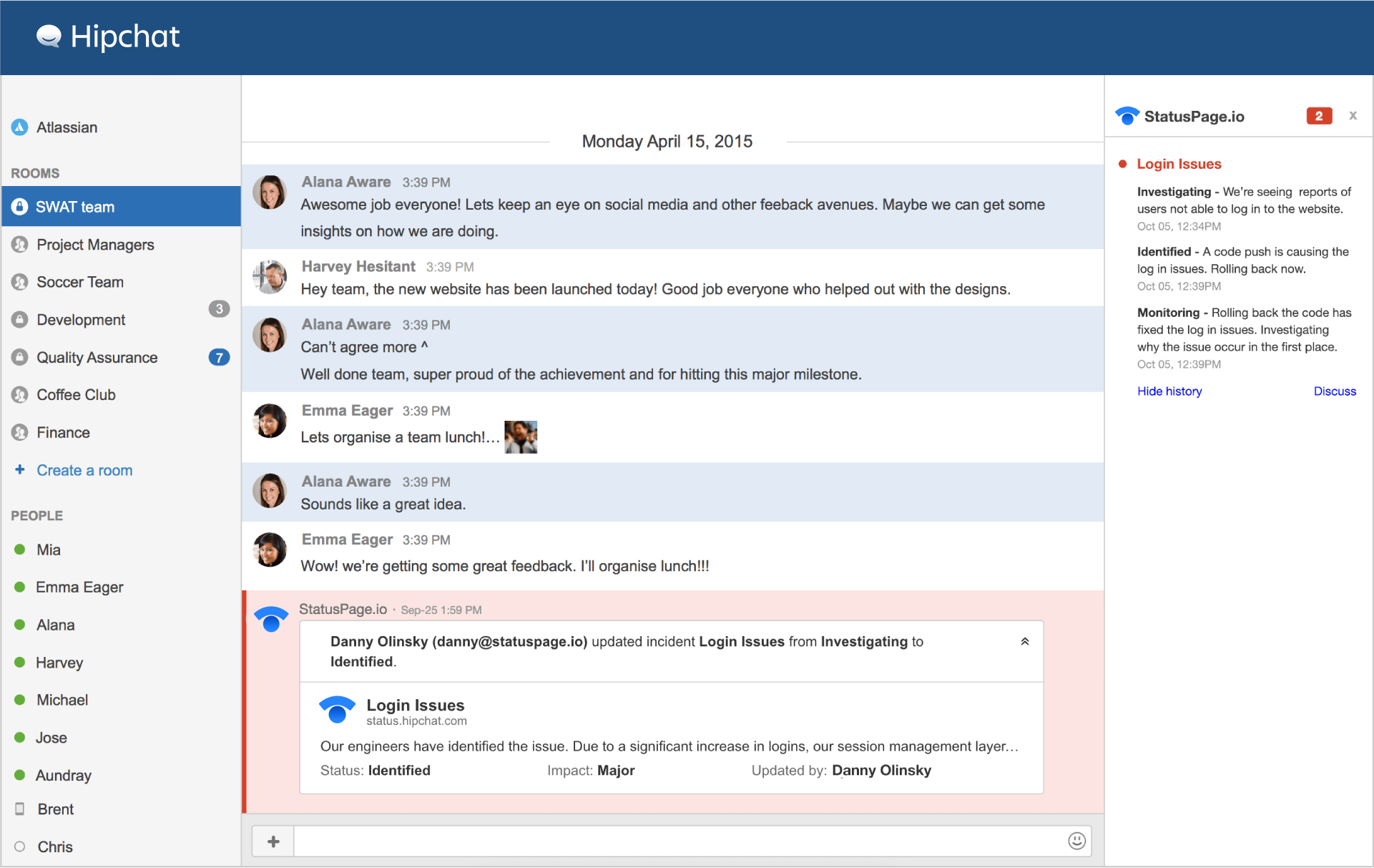Click inside the message input field
Image resolution: width=1374 pixels, height=868 pixels.
(x=679, y=841)
